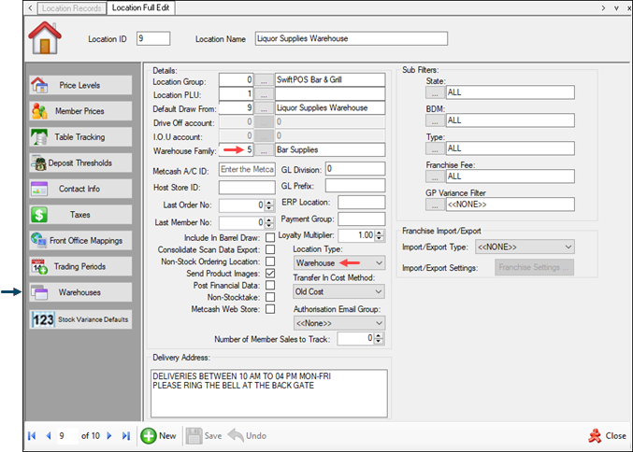This screenshot has height=452, width=633.
Task: Adjust the Loyalty Multiplier spinner
Action: [x=379, y=235]
